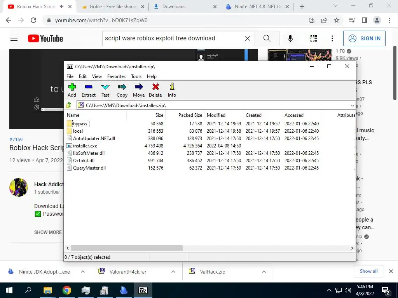Image resolution: width=398 pixels, height=298 pixels.
Task: Open YouTube hamburger guide menu
Action: [x=14, y=38]
